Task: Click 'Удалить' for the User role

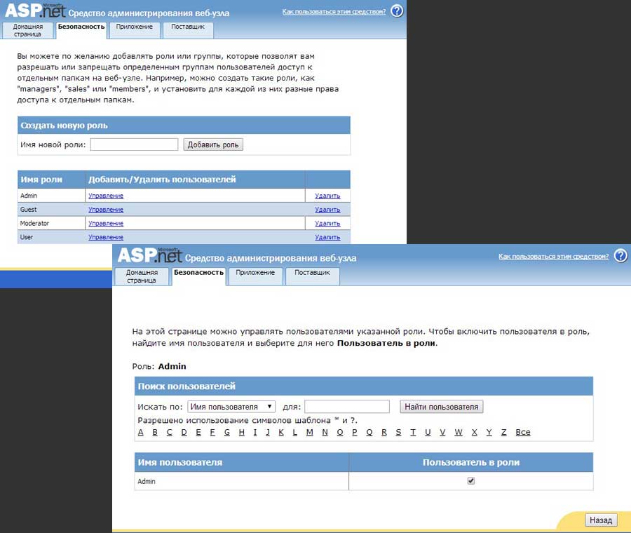Action: (327, 237)
